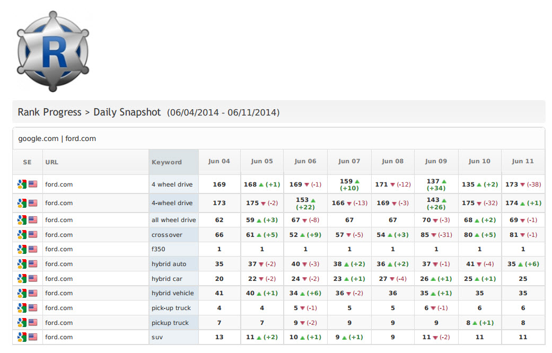
Task: Click ford.com URL in the f350 row
Action: pyautogui.click(x=59, y=249)
